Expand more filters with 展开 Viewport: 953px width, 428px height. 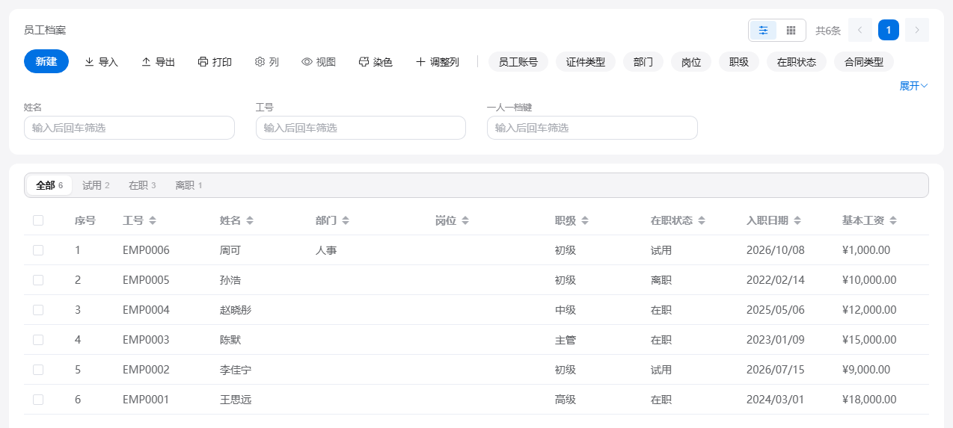913,86
